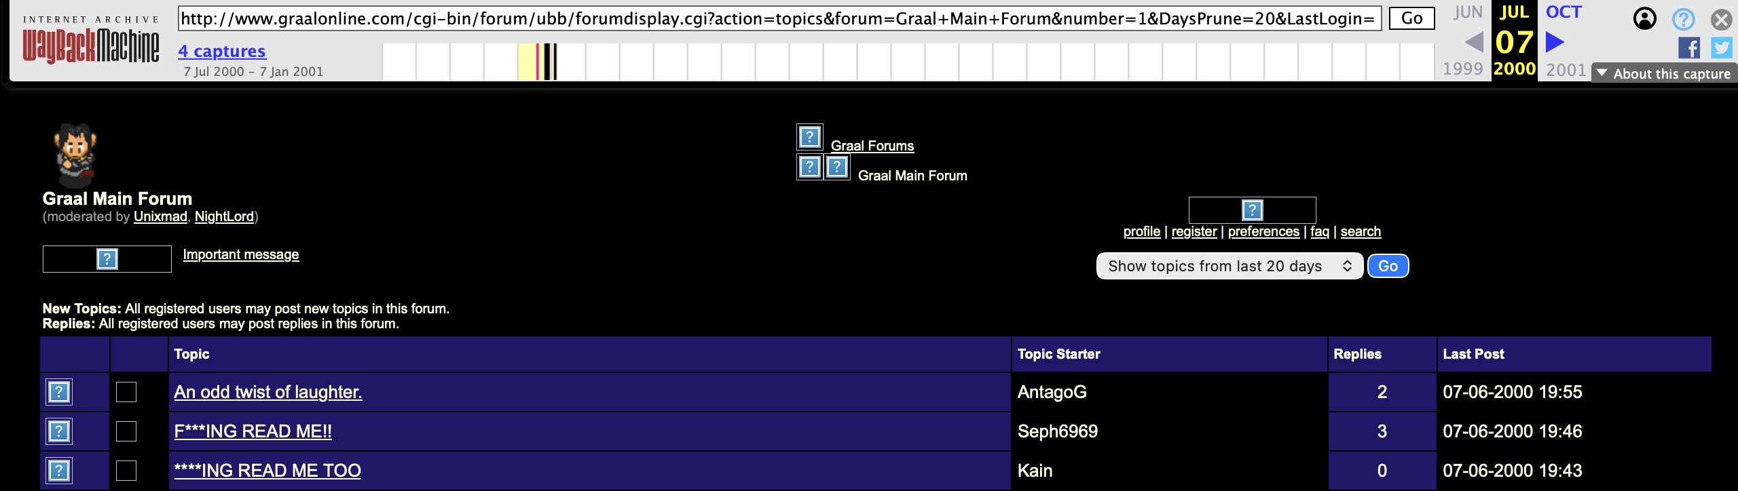Share capture on Twitter

(x=1722, y=48)
